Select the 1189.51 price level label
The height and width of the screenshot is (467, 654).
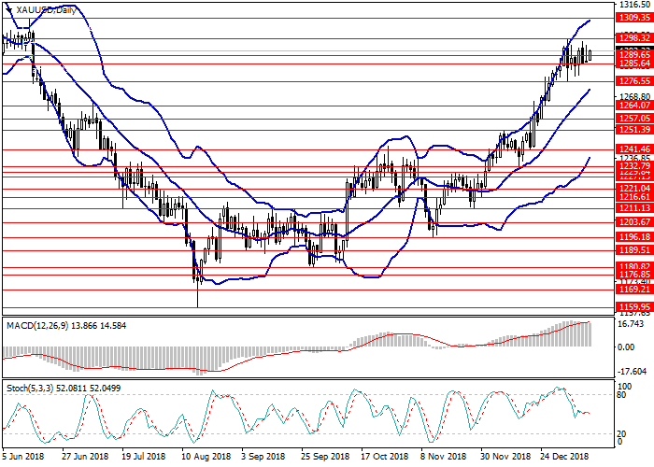click(633, 250)
